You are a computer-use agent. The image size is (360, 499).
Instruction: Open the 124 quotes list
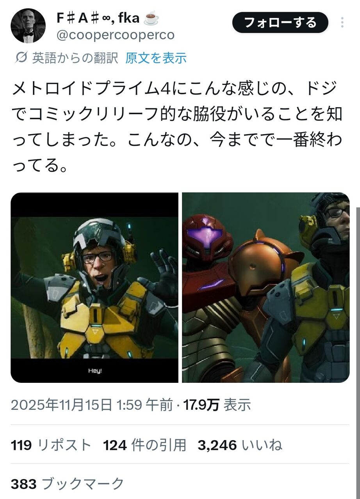tap(144, 445)
